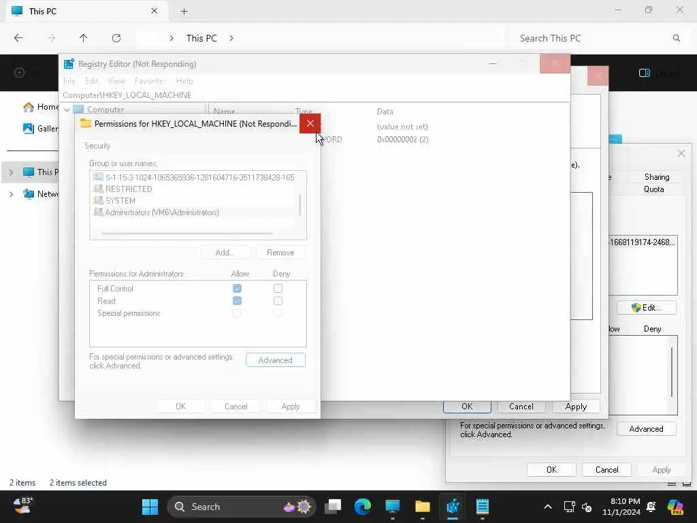697x523 pixels.
Task: Open Copilot preview in the taskbar
Action: coord(676,507)
